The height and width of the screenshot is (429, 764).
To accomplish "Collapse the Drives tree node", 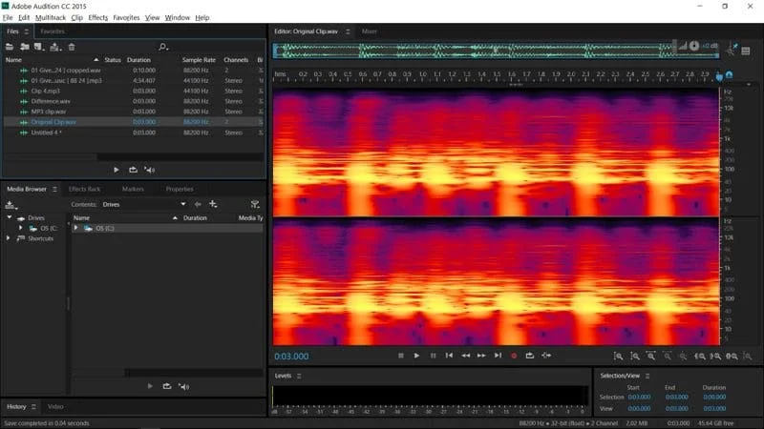I will (x=10, y=217).
